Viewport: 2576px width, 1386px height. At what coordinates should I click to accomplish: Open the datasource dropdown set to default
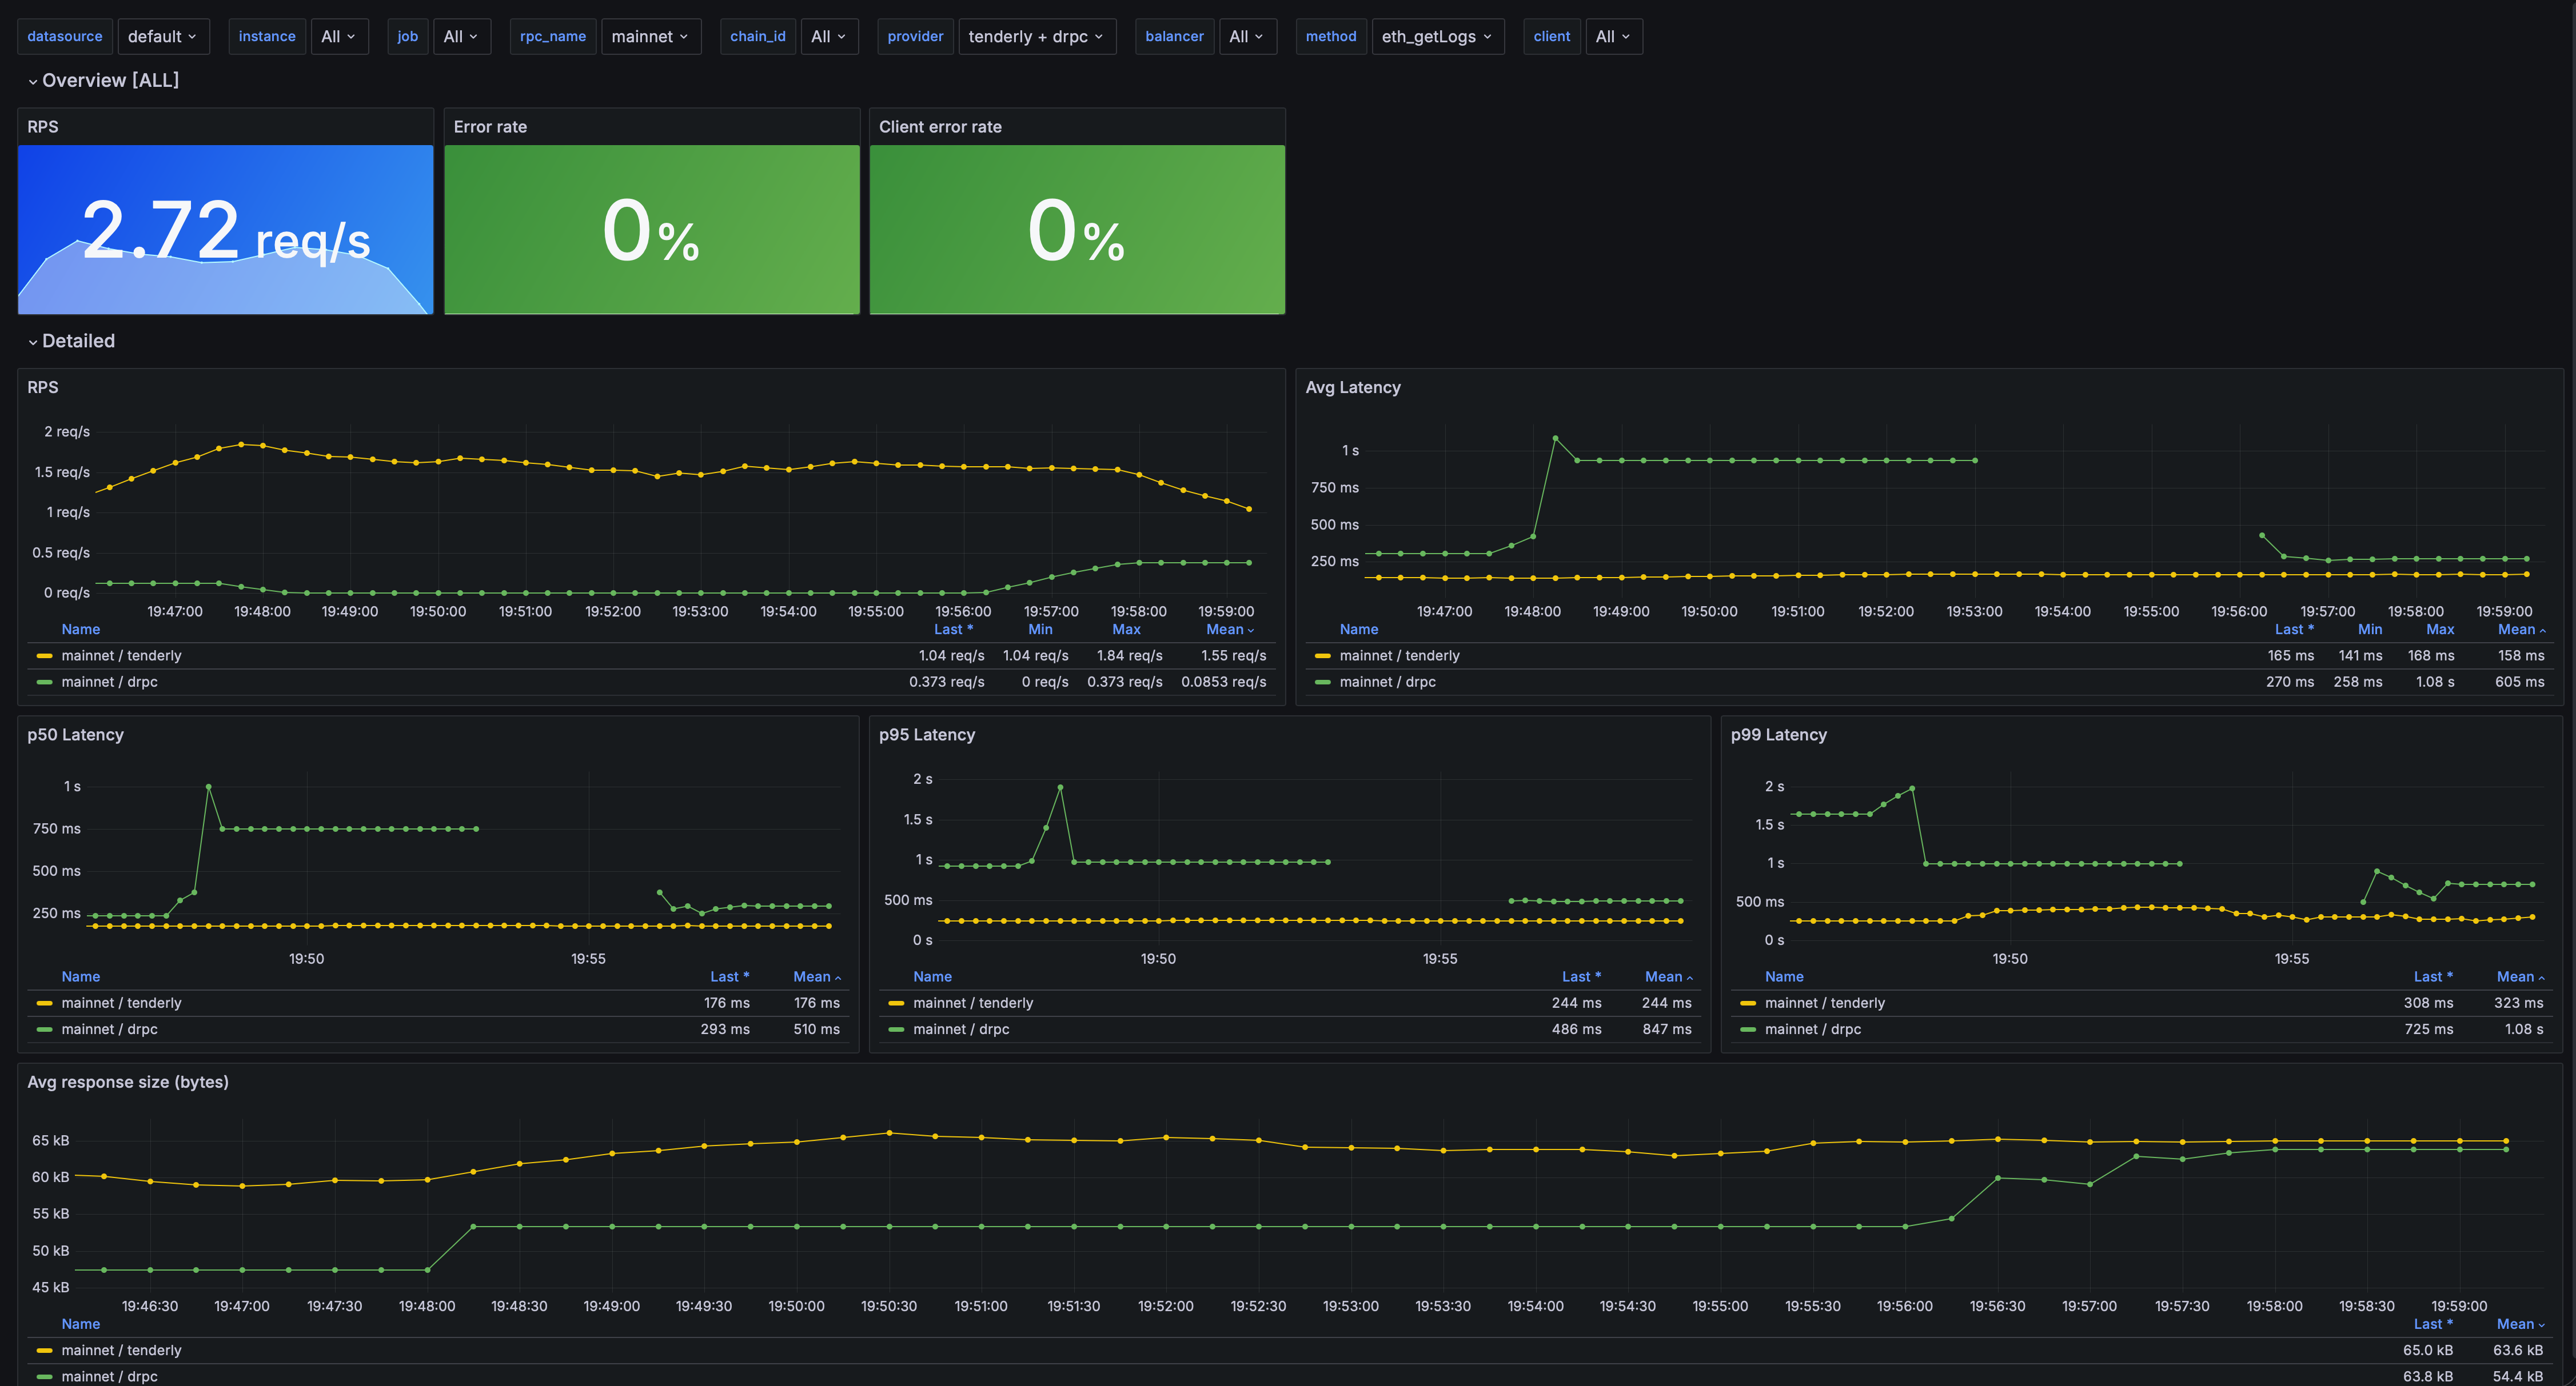tap(163, 36)
